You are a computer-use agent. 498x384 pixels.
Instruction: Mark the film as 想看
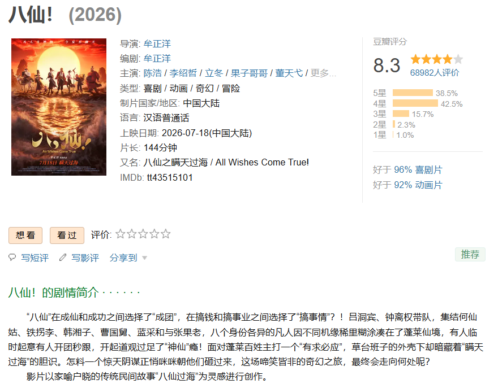click(x=25, y=235)
